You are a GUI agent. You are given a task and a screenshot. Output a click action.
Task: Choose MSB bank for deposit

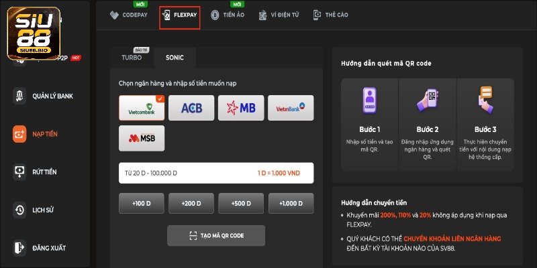pyautogui.click(x=142, y=138)
